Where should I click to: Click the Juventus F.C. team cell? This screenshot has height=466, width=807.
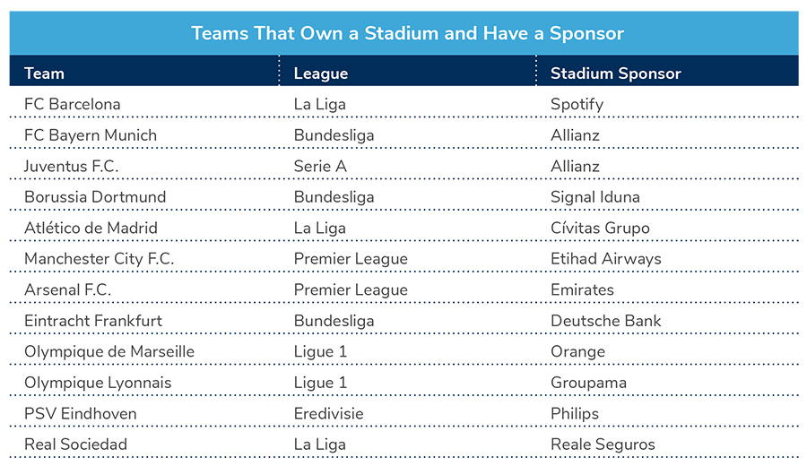(71, 166)
